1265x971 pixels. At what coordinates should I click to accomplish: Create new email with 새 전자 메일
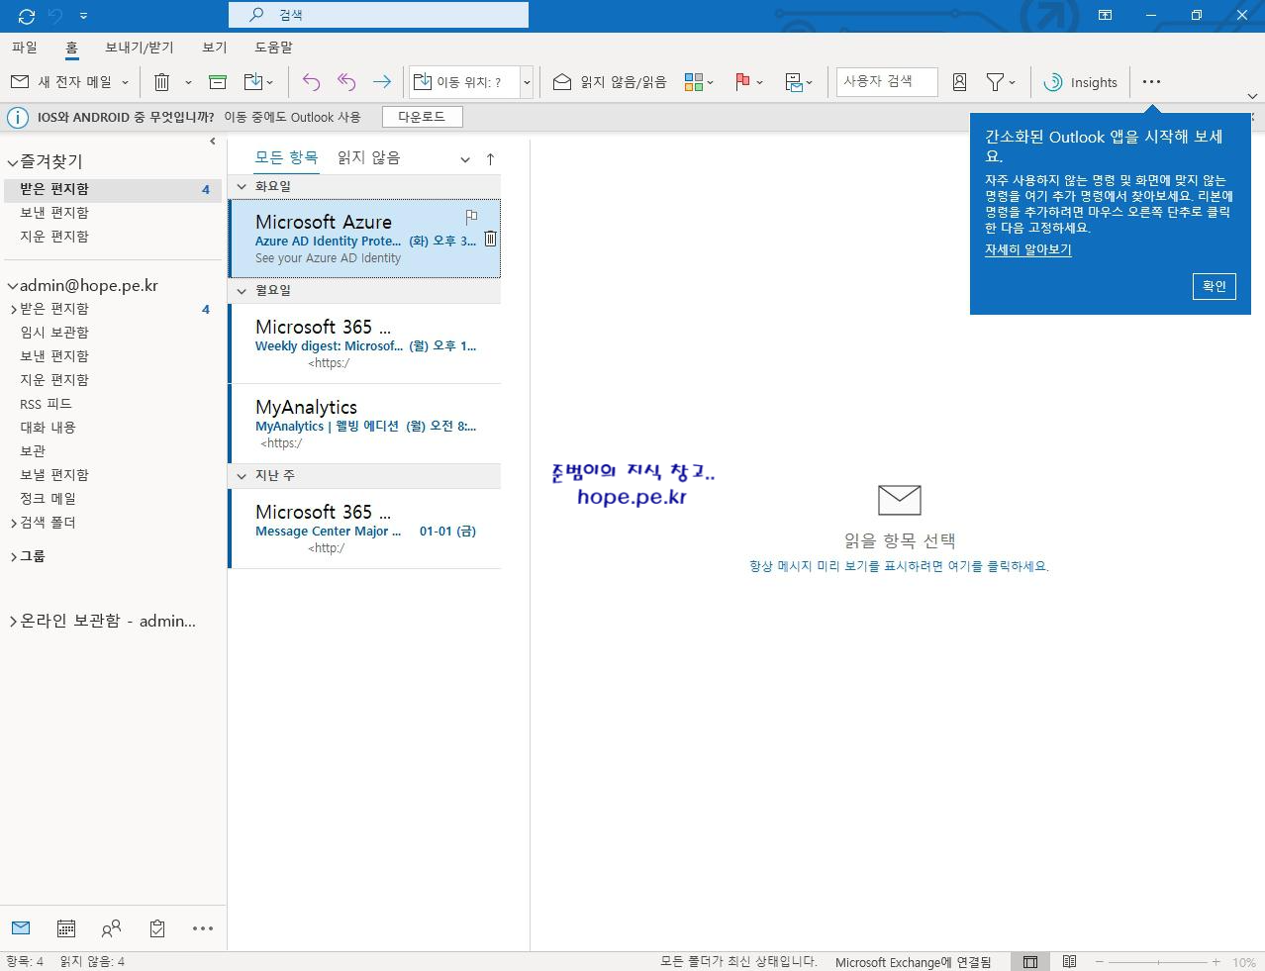click(x=61, y=82)
